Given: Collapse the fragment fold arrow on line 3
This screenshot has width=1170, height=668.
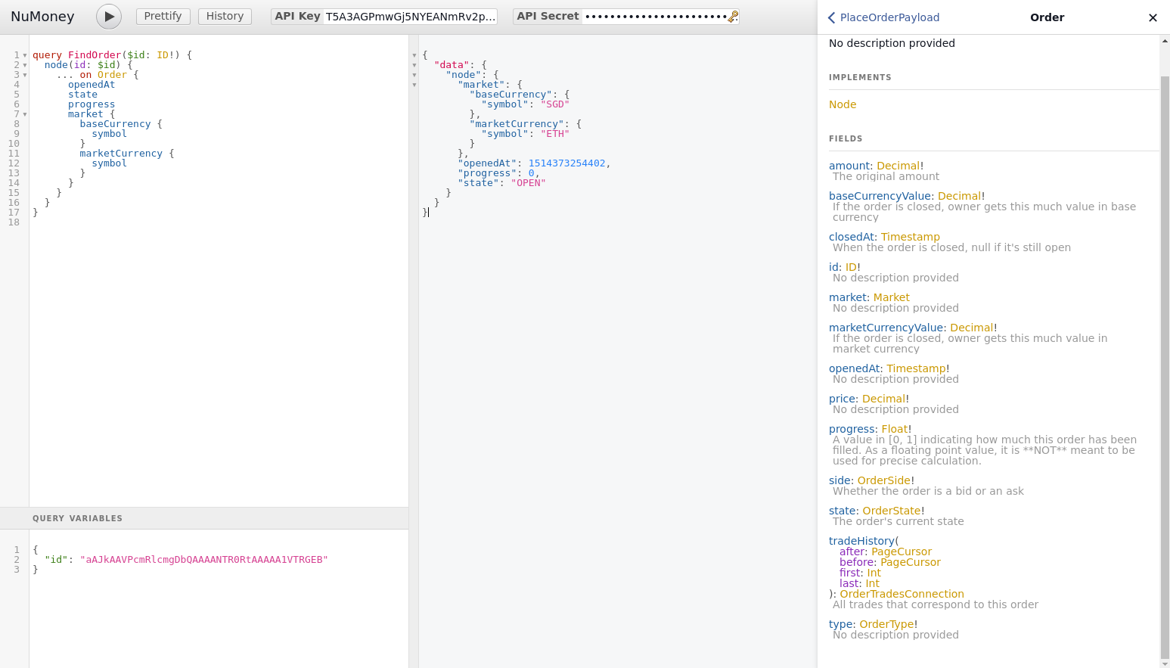Looking at the screenshot, I should pyautogui.click(x=25, y=75).
